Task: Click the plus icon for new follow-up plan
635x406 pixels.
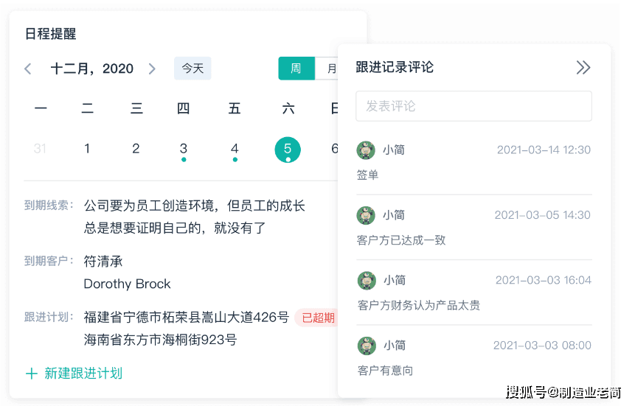Action: pos(32,374)
